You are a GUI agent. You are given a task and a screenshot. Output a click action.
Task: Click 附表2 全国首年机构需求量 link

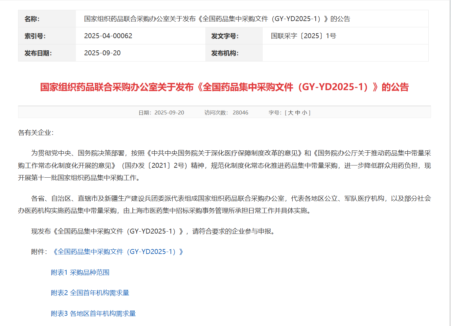pos(90,293)
